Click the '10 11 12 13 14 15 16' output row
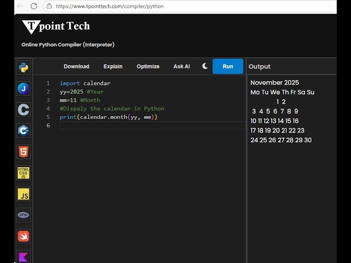 pos(274,121)
